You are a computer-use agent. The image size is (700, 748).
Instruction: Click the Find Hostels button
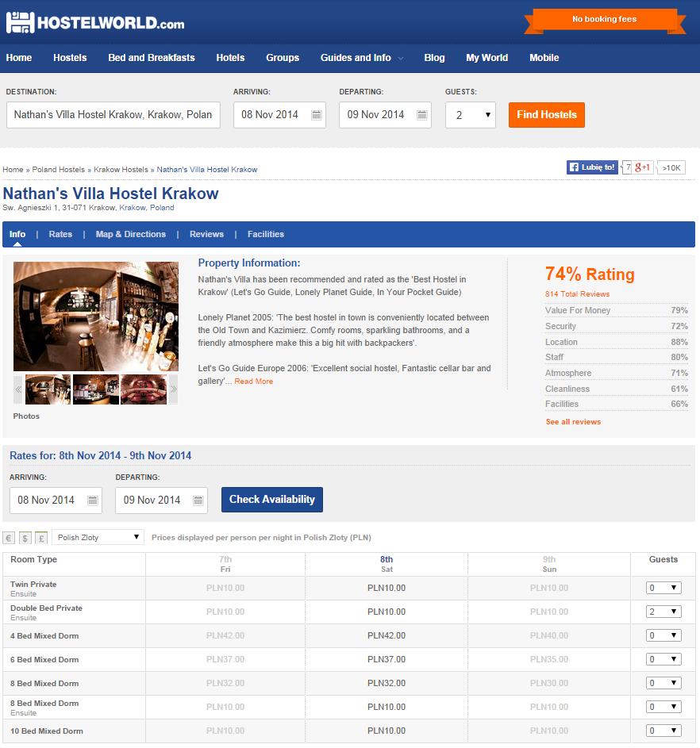tap(546, 115)
